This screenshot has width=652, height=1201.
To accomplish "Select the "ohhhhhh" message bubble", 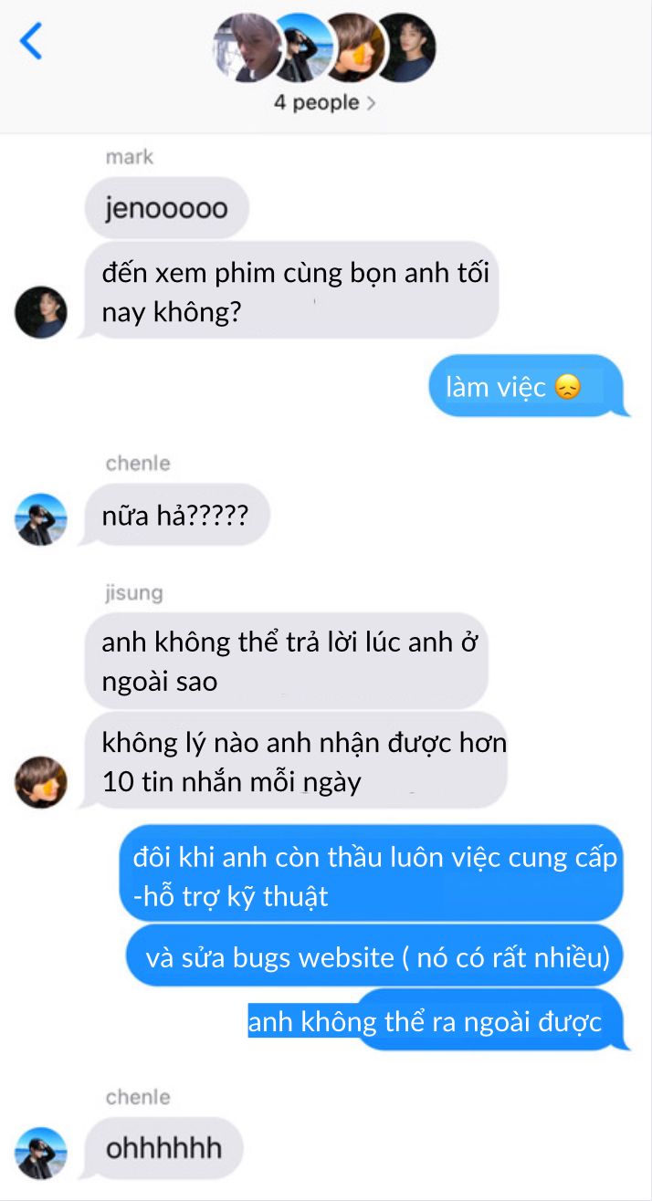I will (163, 1148).
